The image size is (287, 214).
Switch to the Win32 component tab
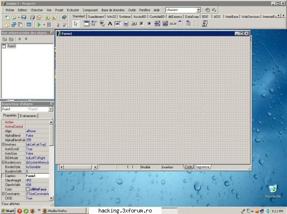pyautogui.click(x=111, y=17)
